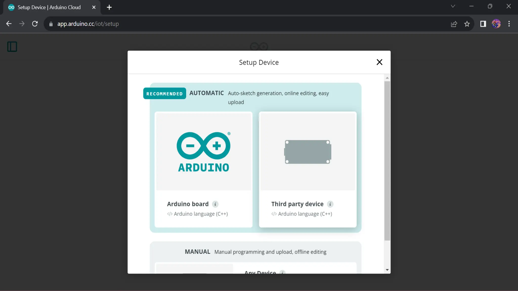Click the share page icon
This screenshot has height=291, width=518.
[x=454, y=24]
